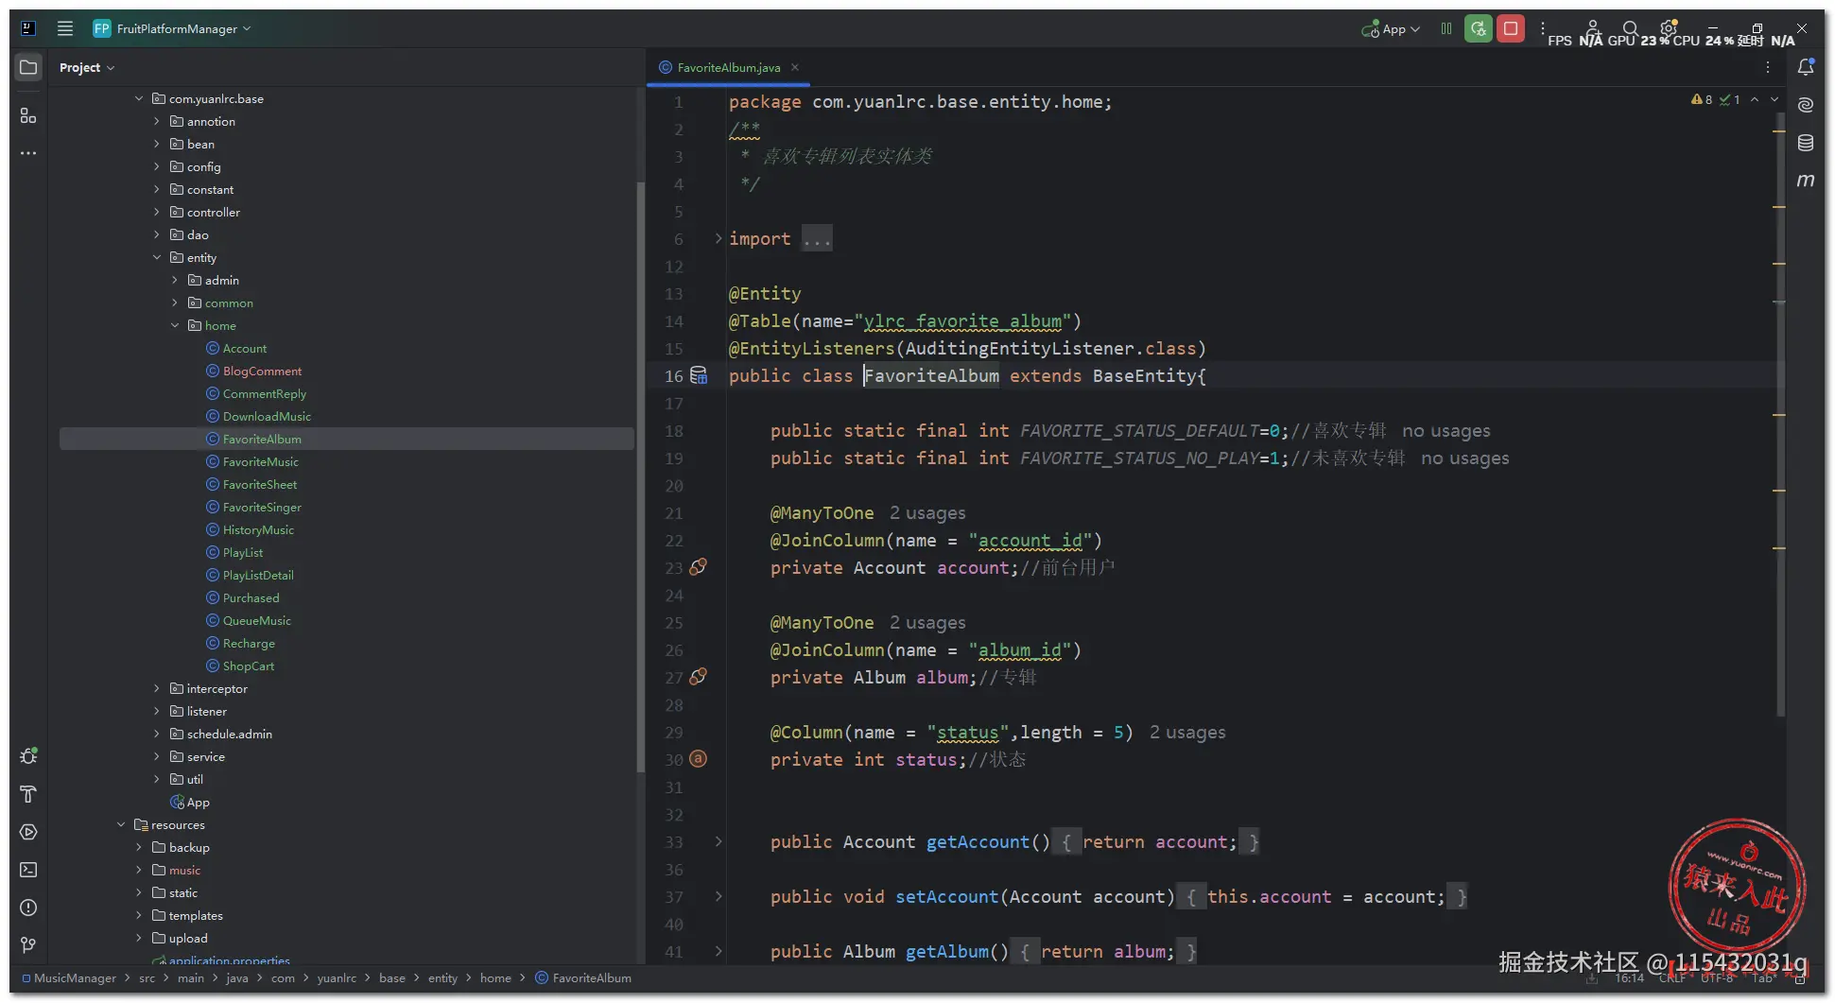
Task: Collapse the resources folder
Action: 121,824
